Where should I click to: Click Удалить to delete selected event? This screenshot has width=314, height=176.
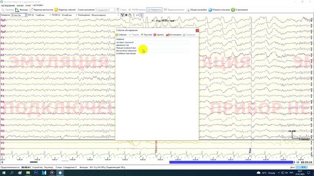click(158, 35)
